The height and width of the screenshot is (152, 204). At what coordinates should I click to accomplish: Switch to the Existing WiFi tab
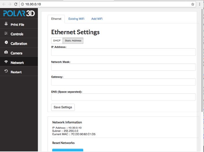coord(76,19)
